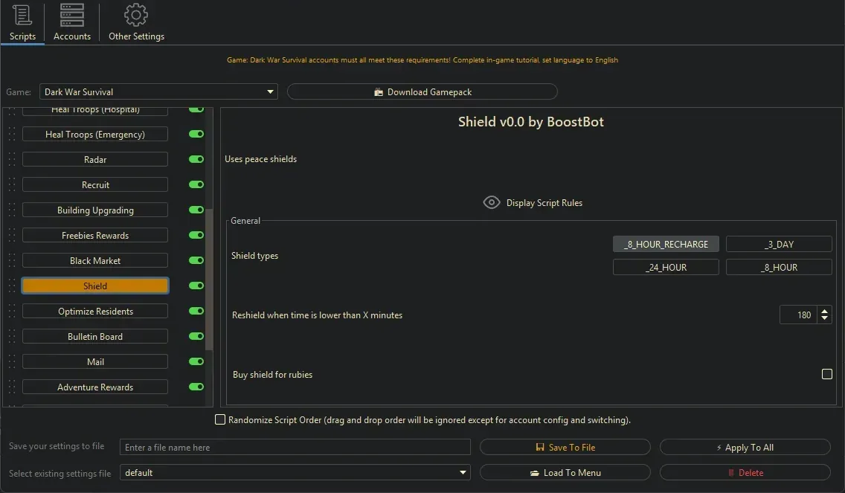Click drag handle next to Shield
The image size is (845, 493).
pyautogui.click(x=12, y=286)
